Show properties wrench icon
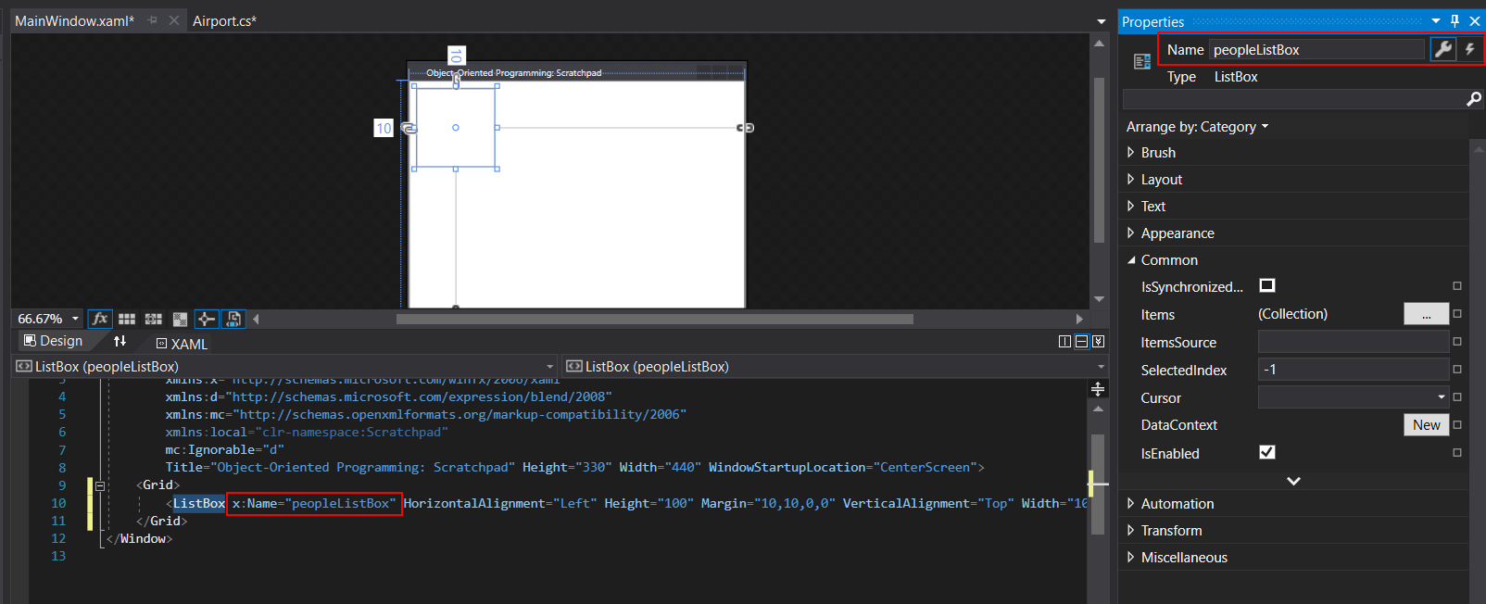 coord(1442,49)
